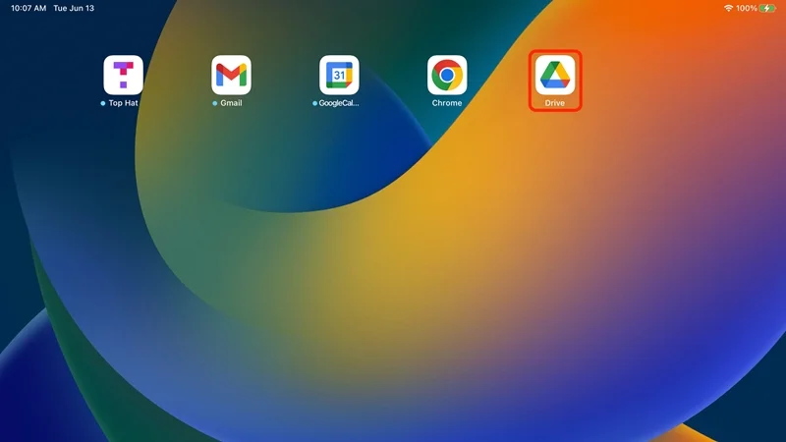Open the Google Calendar app
786x442 pixels.
[339, 76]
